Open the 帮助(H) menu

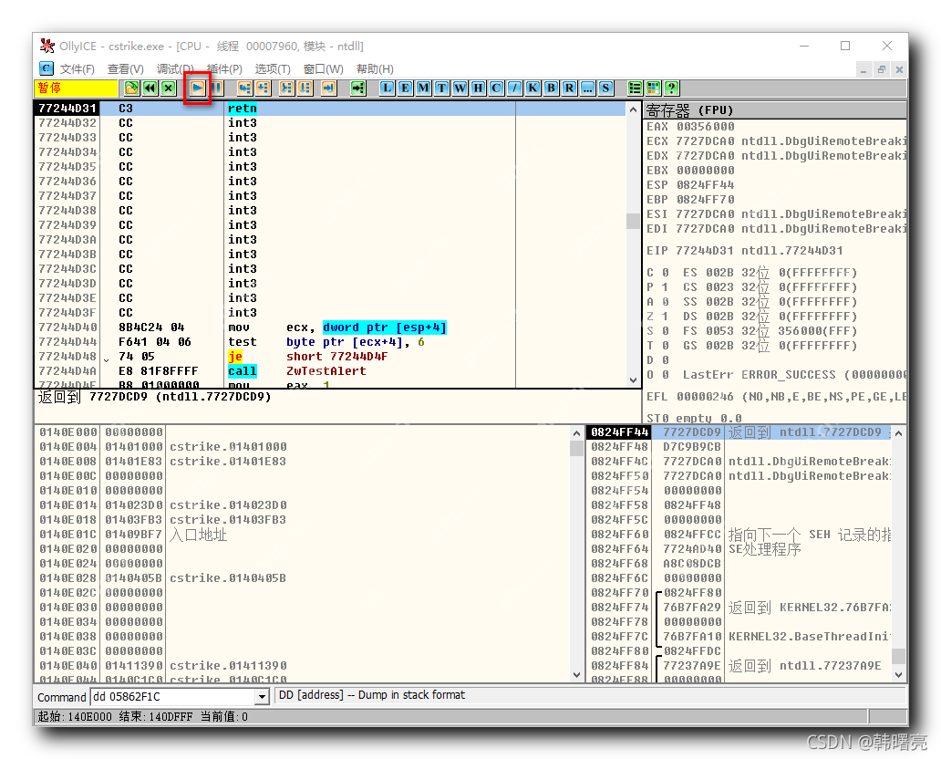click(375, 68)
